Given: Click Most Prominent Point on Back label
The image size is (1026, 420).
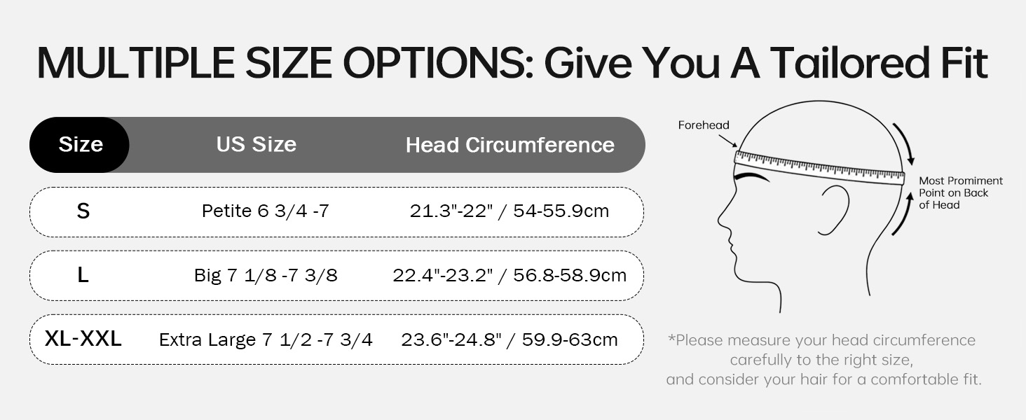Looking at the screenshot, I should (x=961, y=192).
